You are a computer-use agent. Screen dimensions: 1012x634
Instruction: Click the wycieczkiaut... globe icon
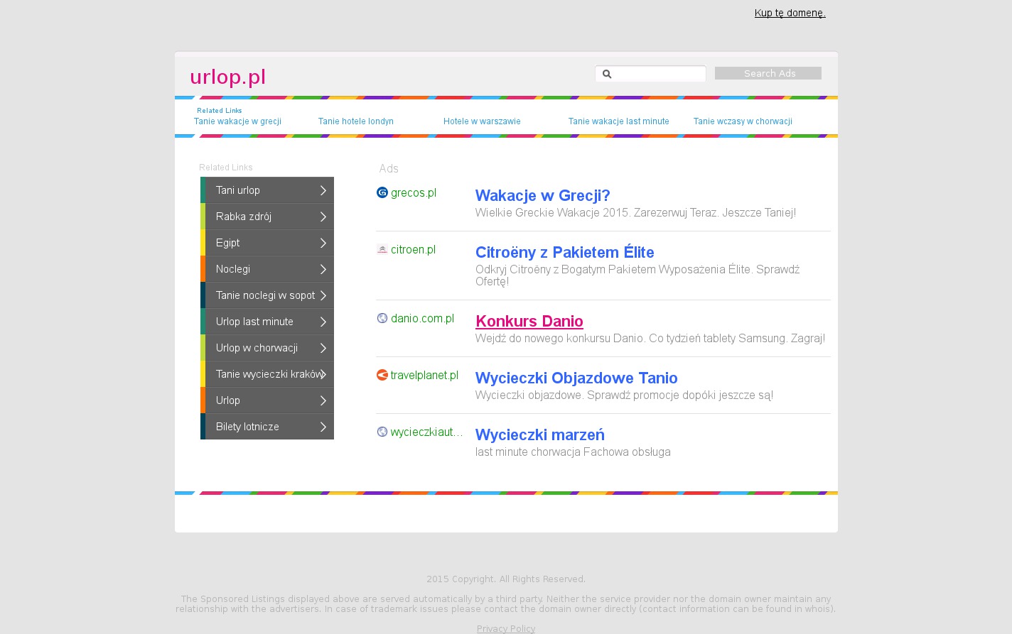coord(382,432)
